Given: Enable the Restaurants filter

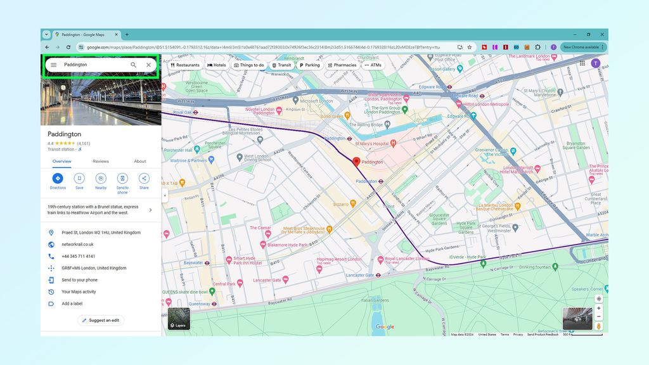Looking at the screenshot, I should [186, 65].
